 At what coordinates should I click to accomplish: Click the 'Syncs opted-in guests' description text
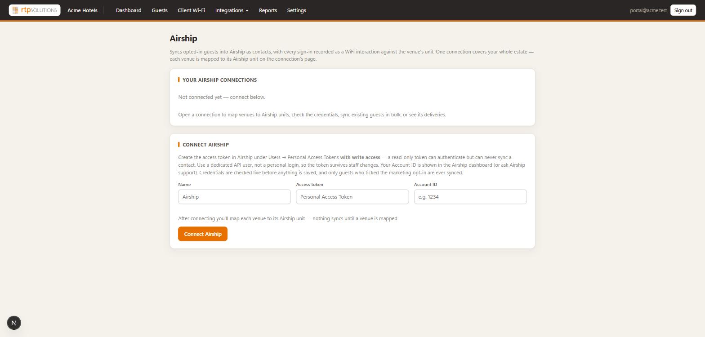coord(352,55)
